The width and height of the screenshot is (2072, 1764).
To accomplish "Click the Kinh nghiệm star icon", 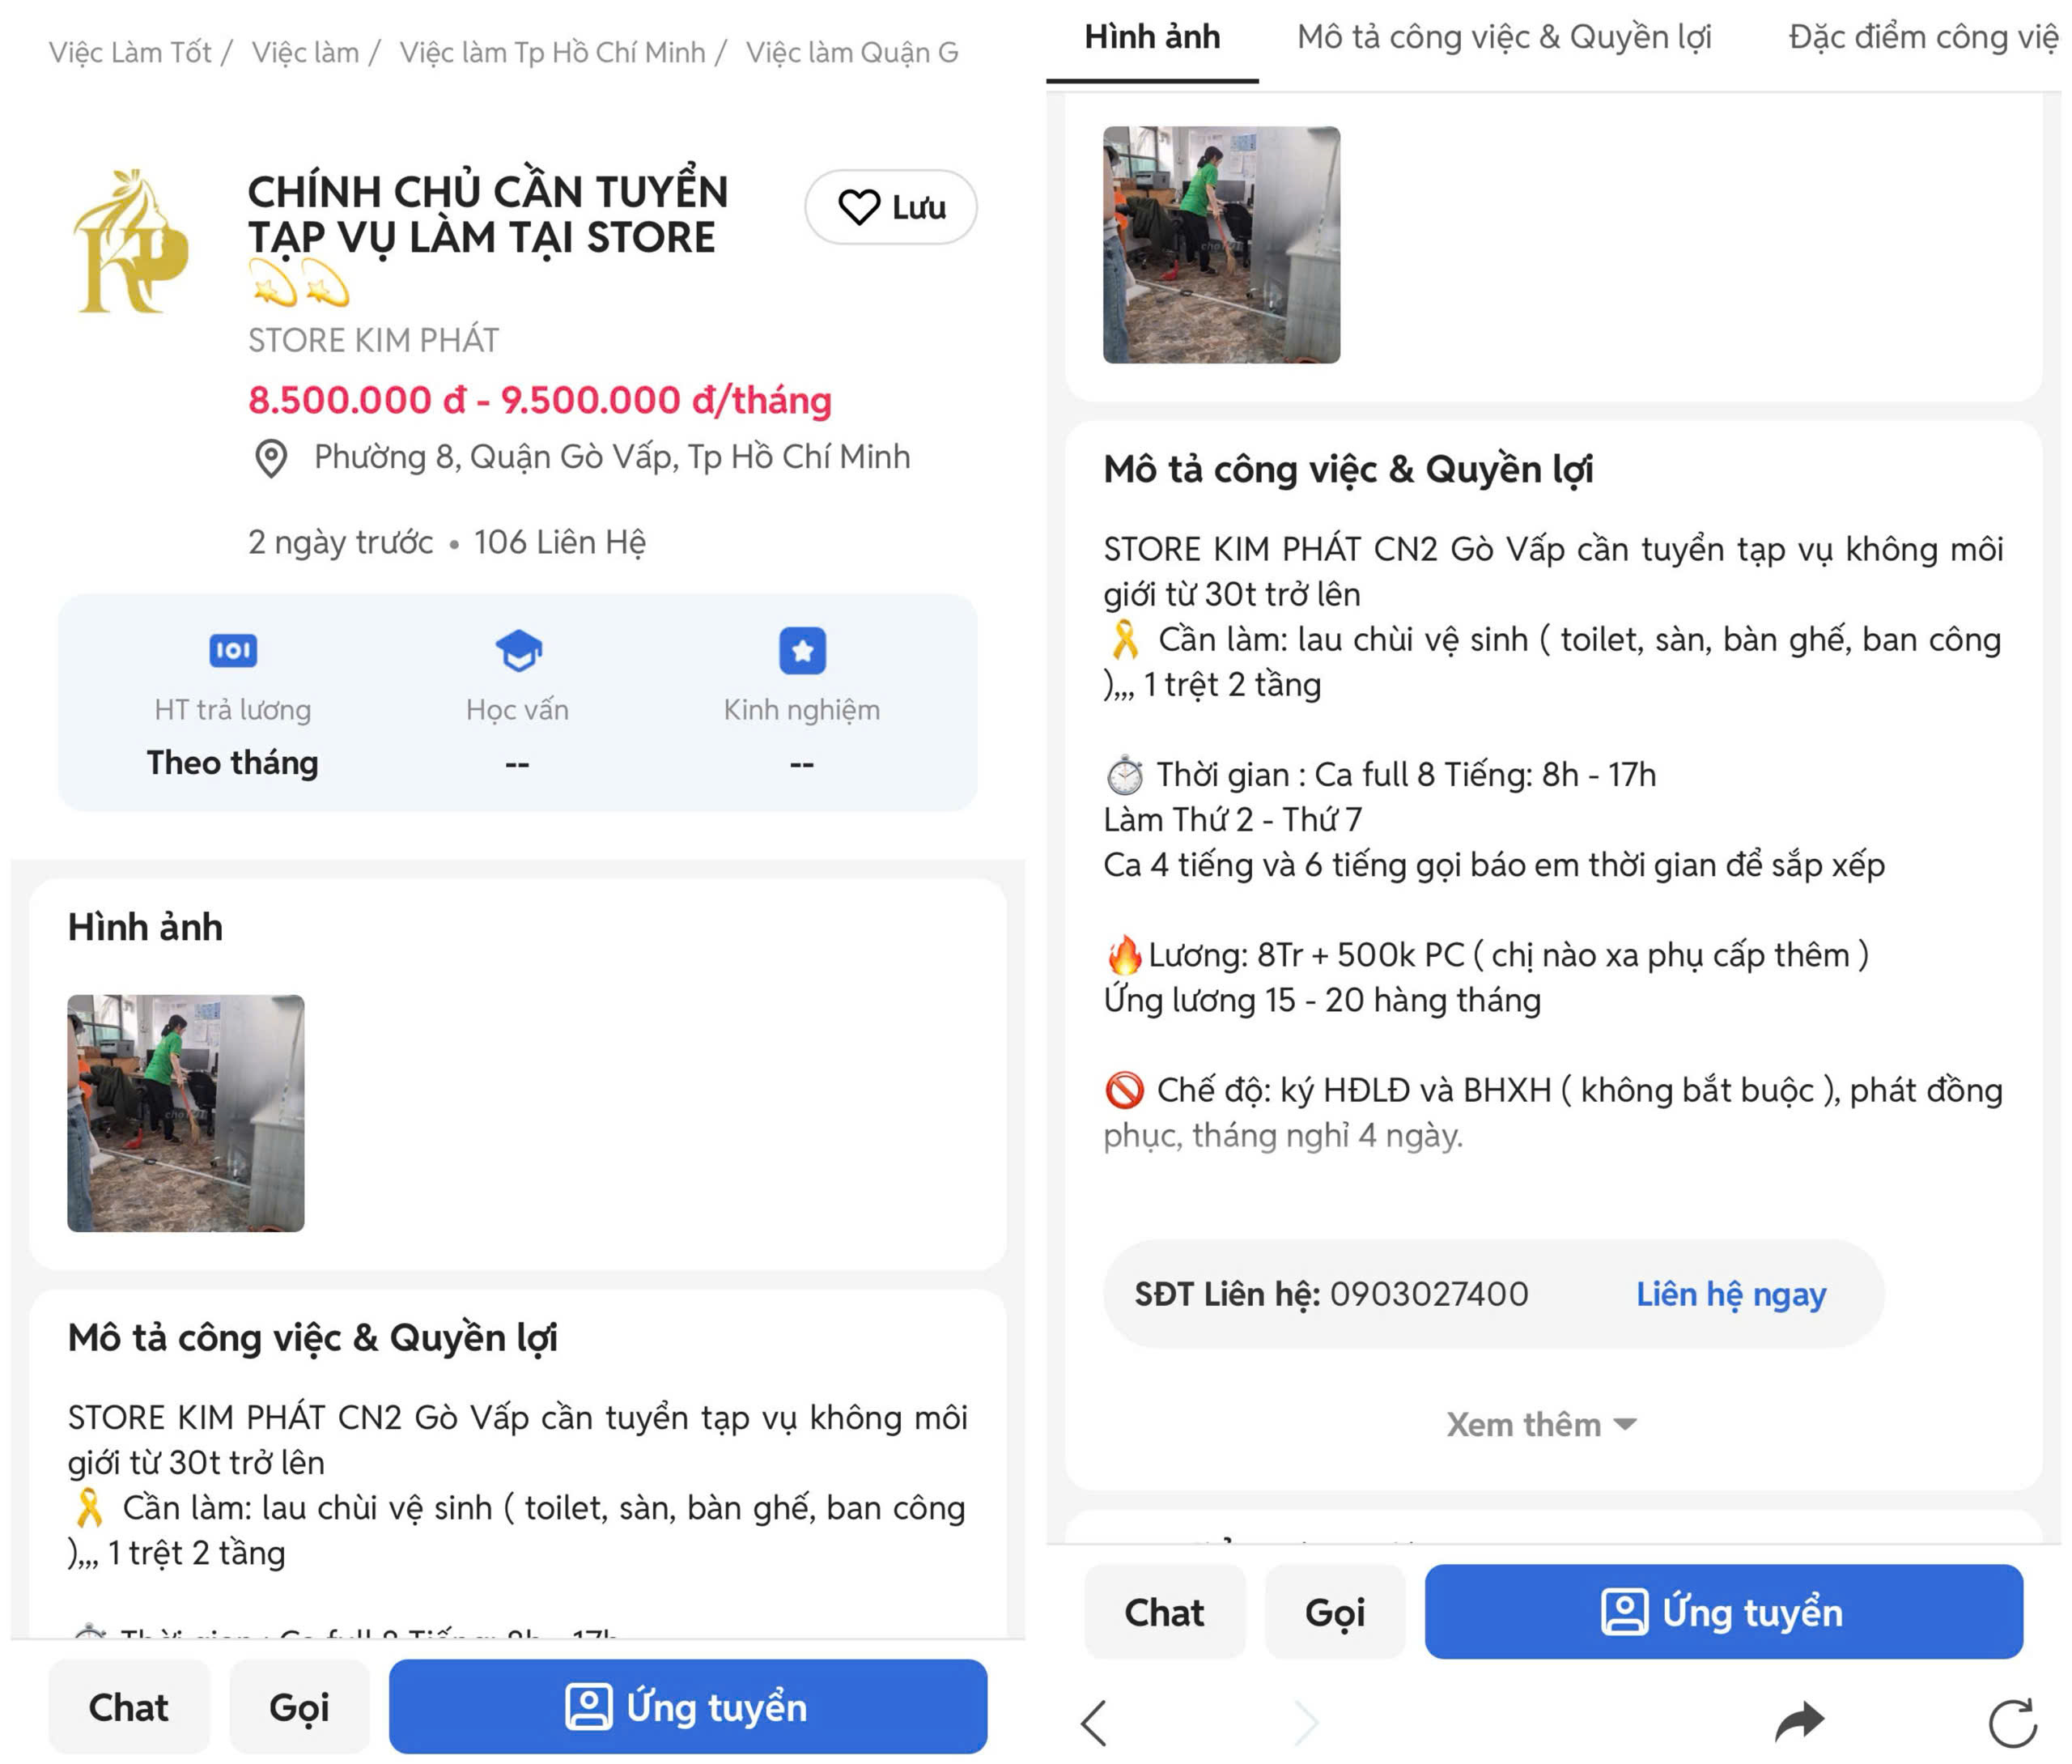I will (801, 650).
